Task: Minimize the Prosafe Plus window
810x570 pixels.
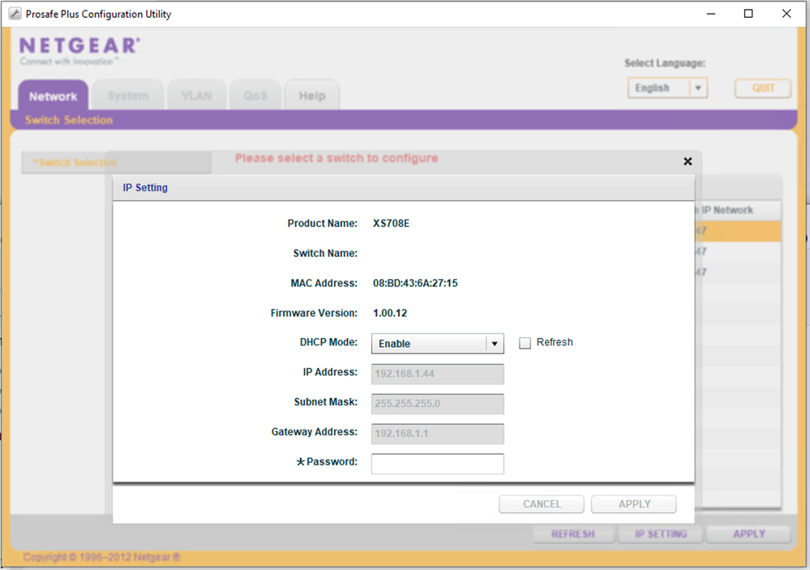Action: [711, 14]
